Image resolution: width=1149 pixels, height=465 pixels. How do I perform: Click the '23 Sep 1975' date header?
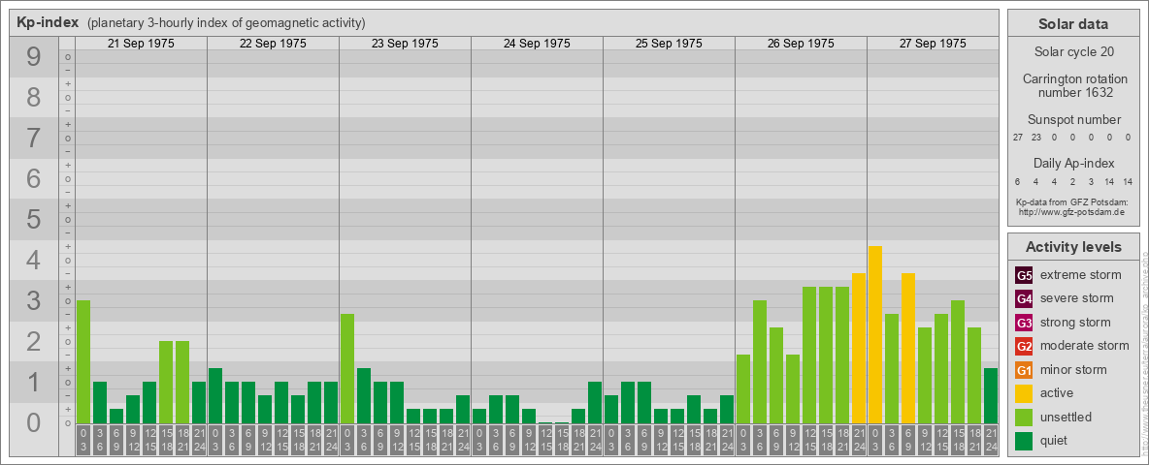pos(405,44)
